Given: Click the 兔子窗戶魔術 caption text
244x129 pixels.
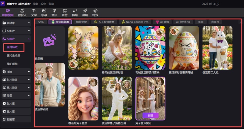Looking at the screenshot, I should 143,123.
